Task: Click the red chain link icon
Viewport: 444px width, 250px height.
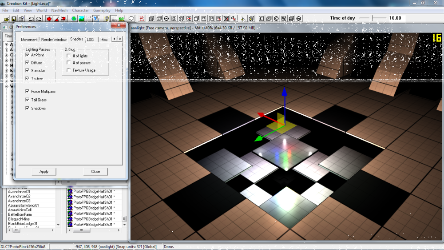Action: point(234,19)
